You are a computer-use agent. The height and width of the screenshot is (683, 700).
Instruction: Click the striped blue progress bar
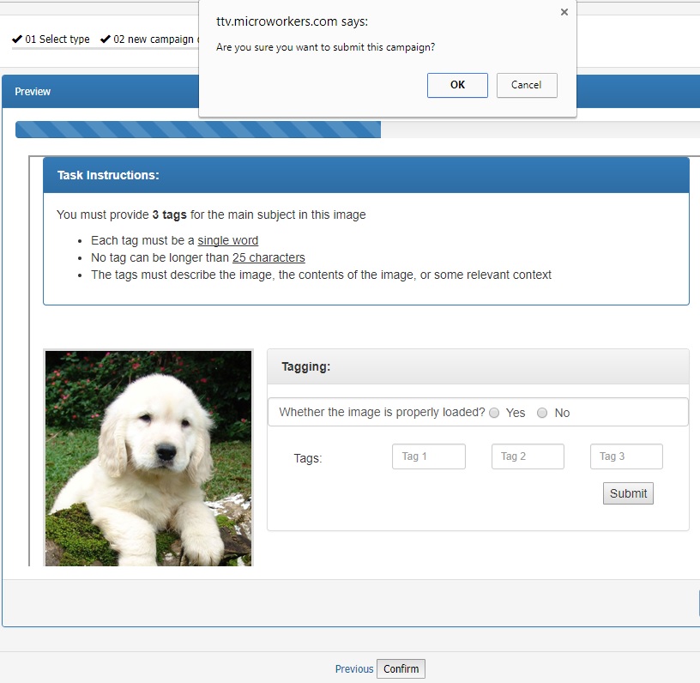[x=197, y=130]
